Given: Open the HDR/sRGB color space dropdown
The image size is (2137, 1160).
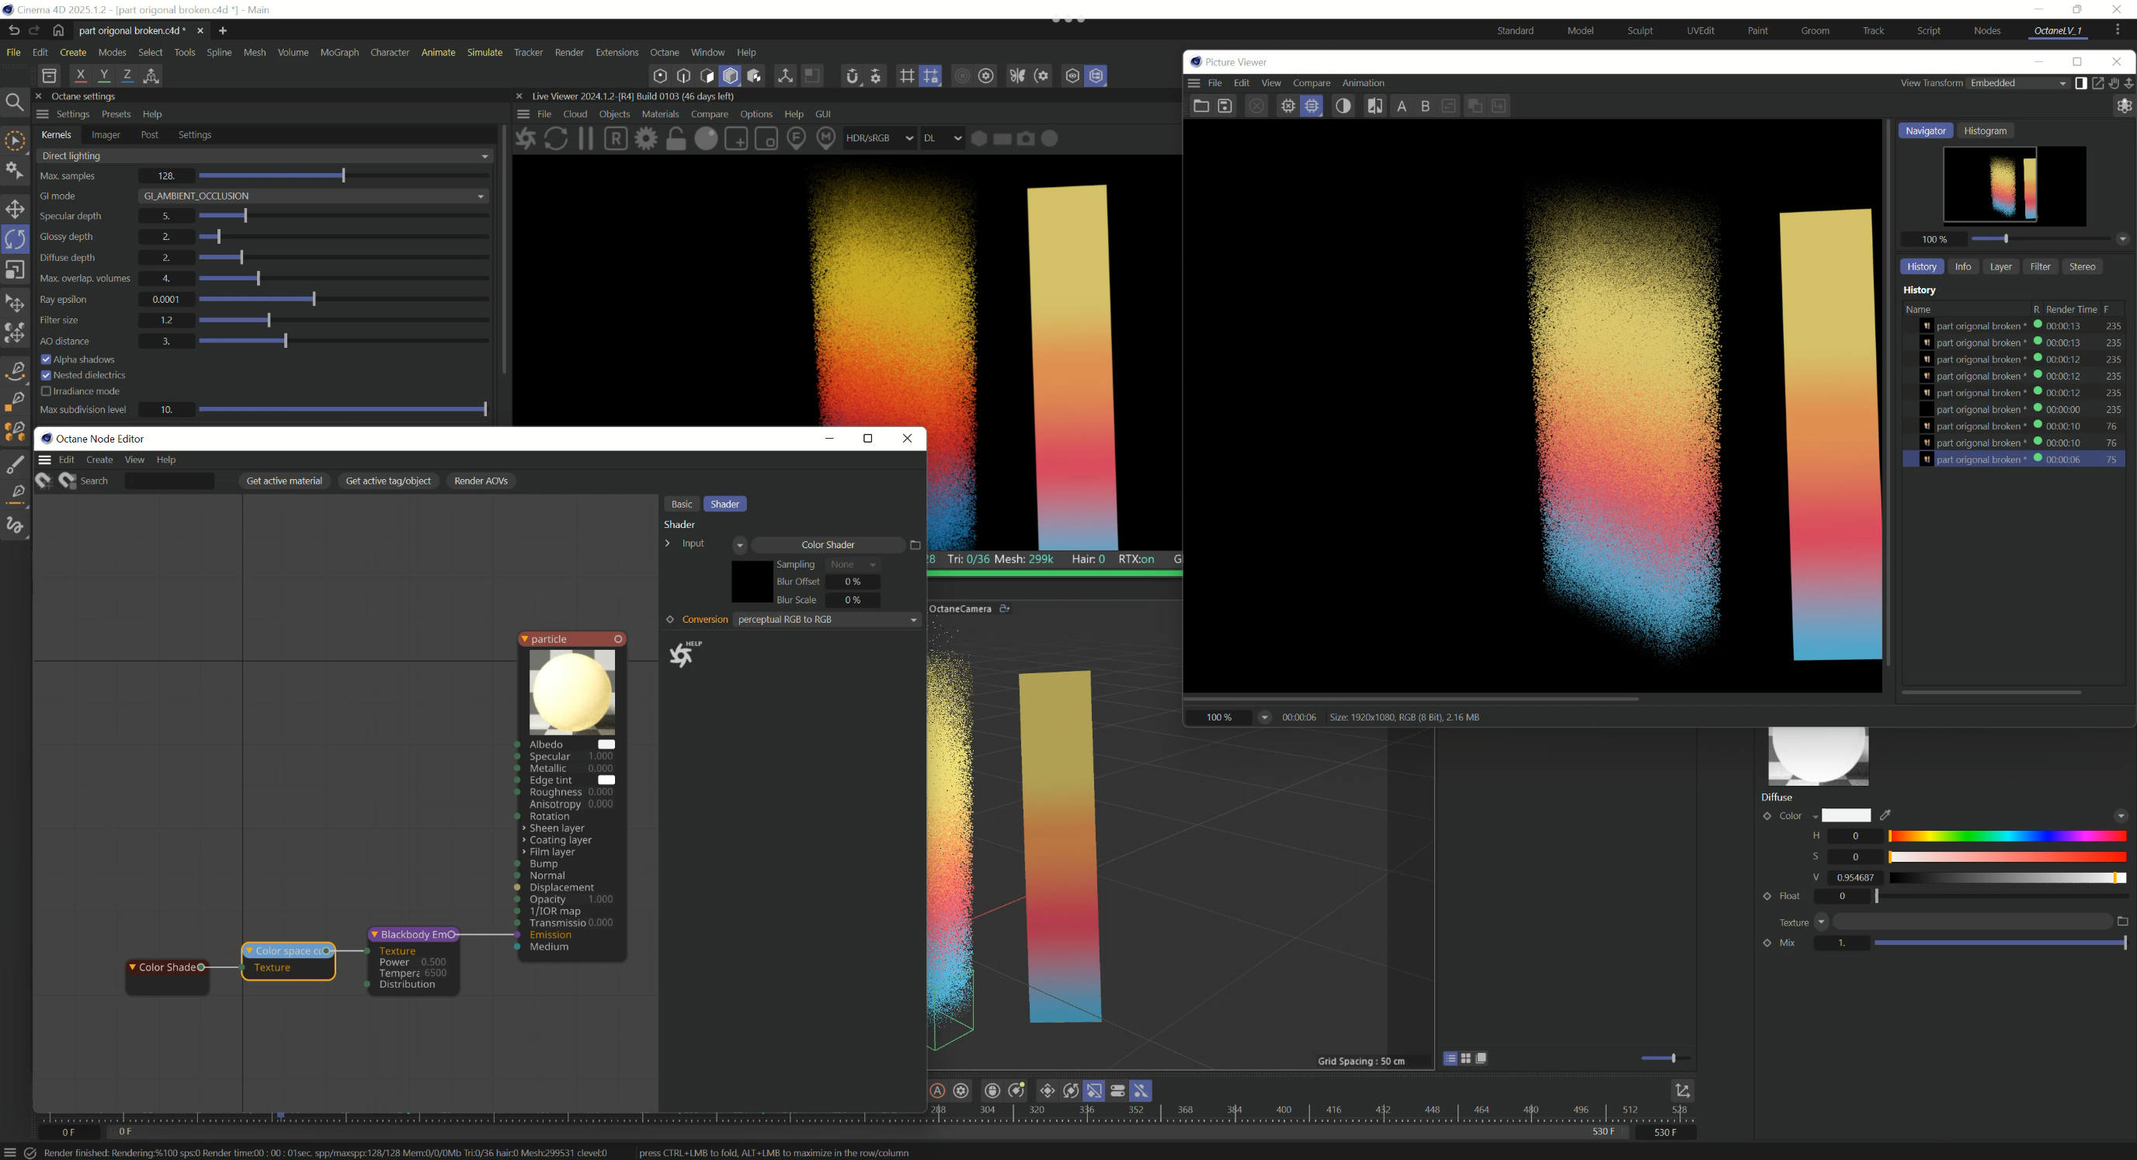Looking at the screenshot, I should click(x=878, y=138).
